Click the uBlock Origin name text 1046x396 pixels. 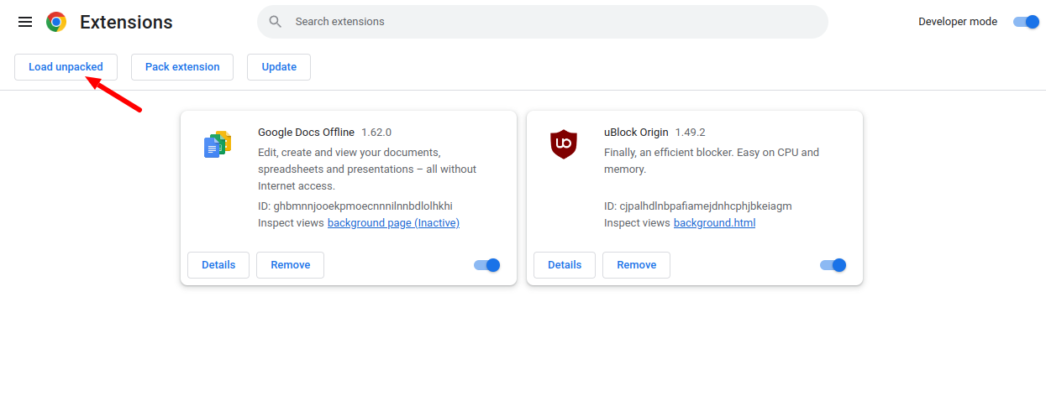(636, 133)
